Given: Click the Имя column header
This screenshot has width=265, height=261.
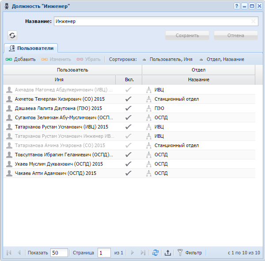Looking at the screenshot, I should [59, 79].
